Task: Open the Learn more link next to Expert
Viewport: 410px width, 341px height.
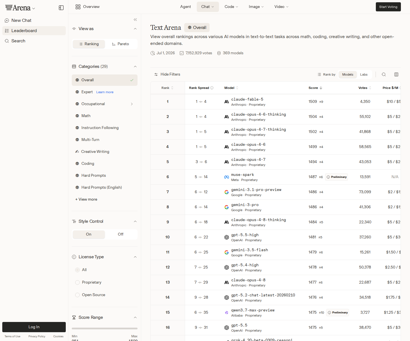Action: [x=105, y=92]
